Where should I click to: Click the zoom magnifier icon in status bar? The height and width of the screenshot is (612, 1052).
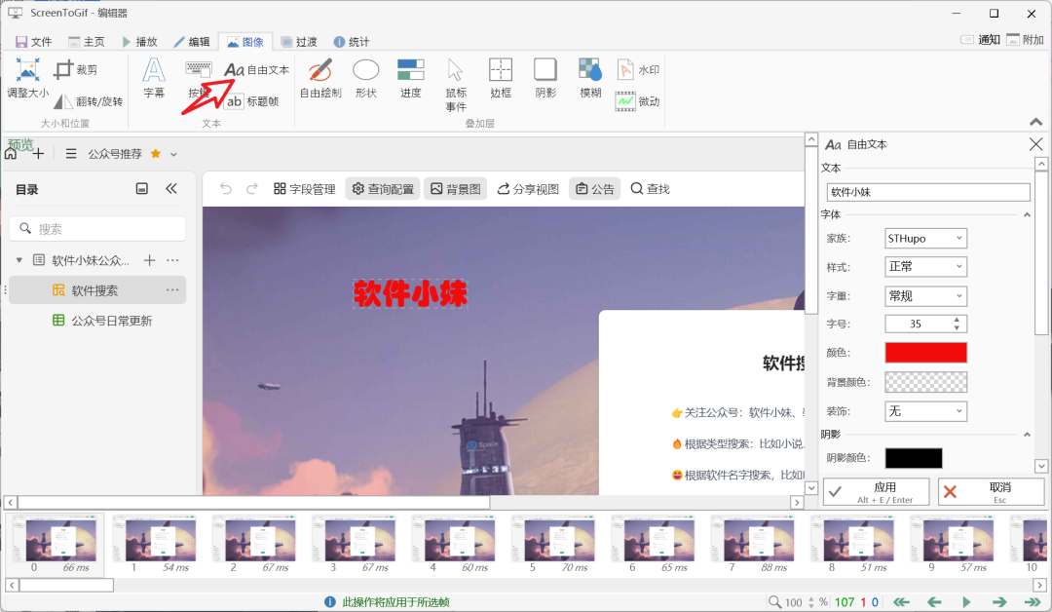point(775,602)
